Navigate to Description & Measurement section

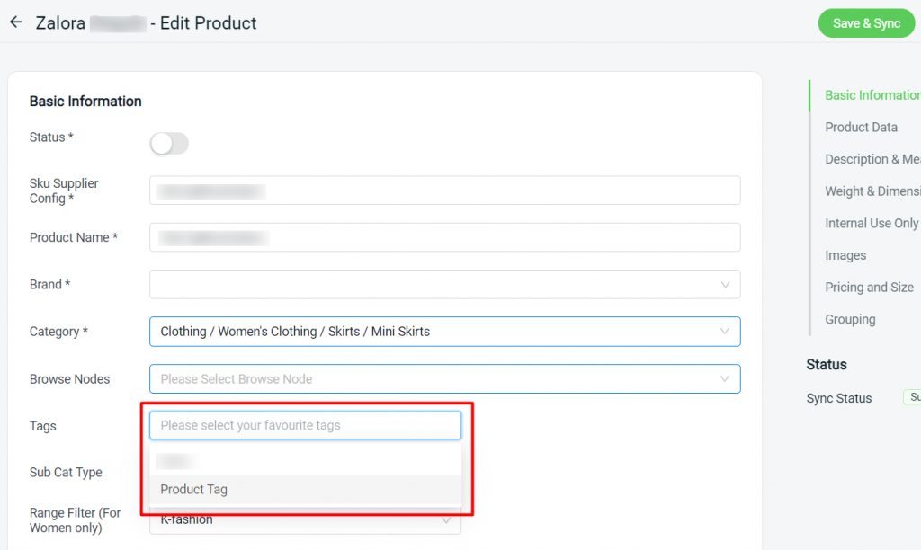coord(872,159)
